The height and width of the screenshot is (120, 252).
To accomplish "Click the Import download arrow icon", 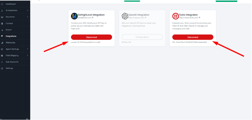I will click(x=2, y=30).
